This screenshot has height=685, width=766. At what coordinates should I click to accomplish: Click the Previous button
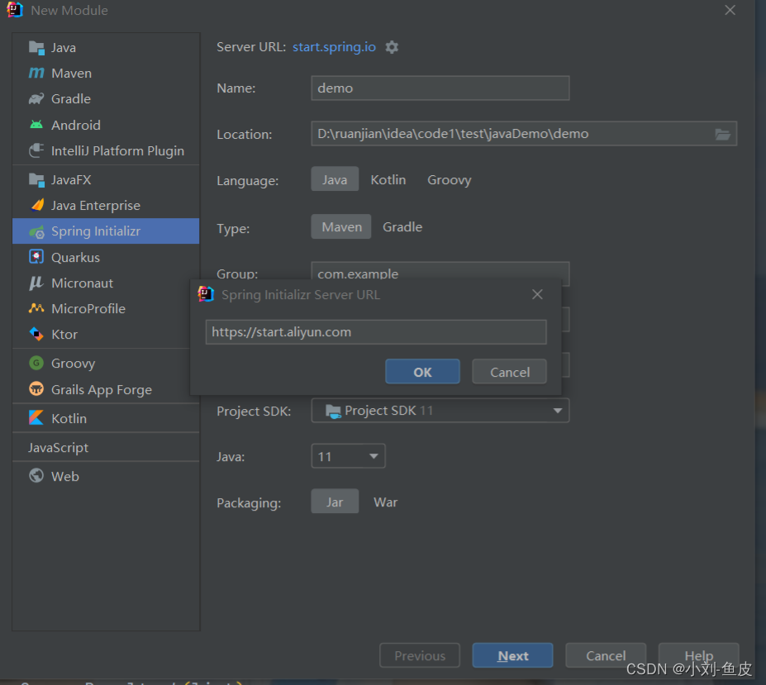(x=420, y=656)
